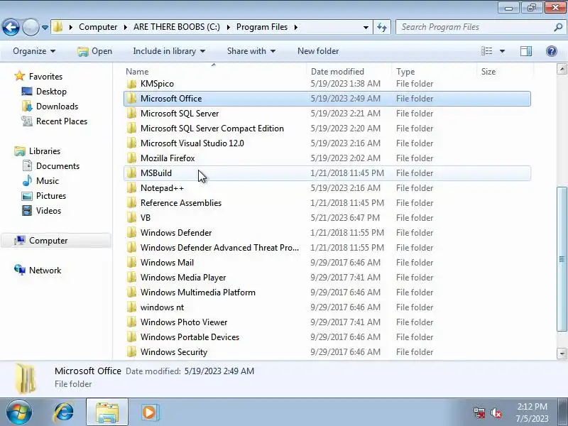Open Recent Places in Favorites
This screenshot has width=568, height=426.
tap(62, 121)
